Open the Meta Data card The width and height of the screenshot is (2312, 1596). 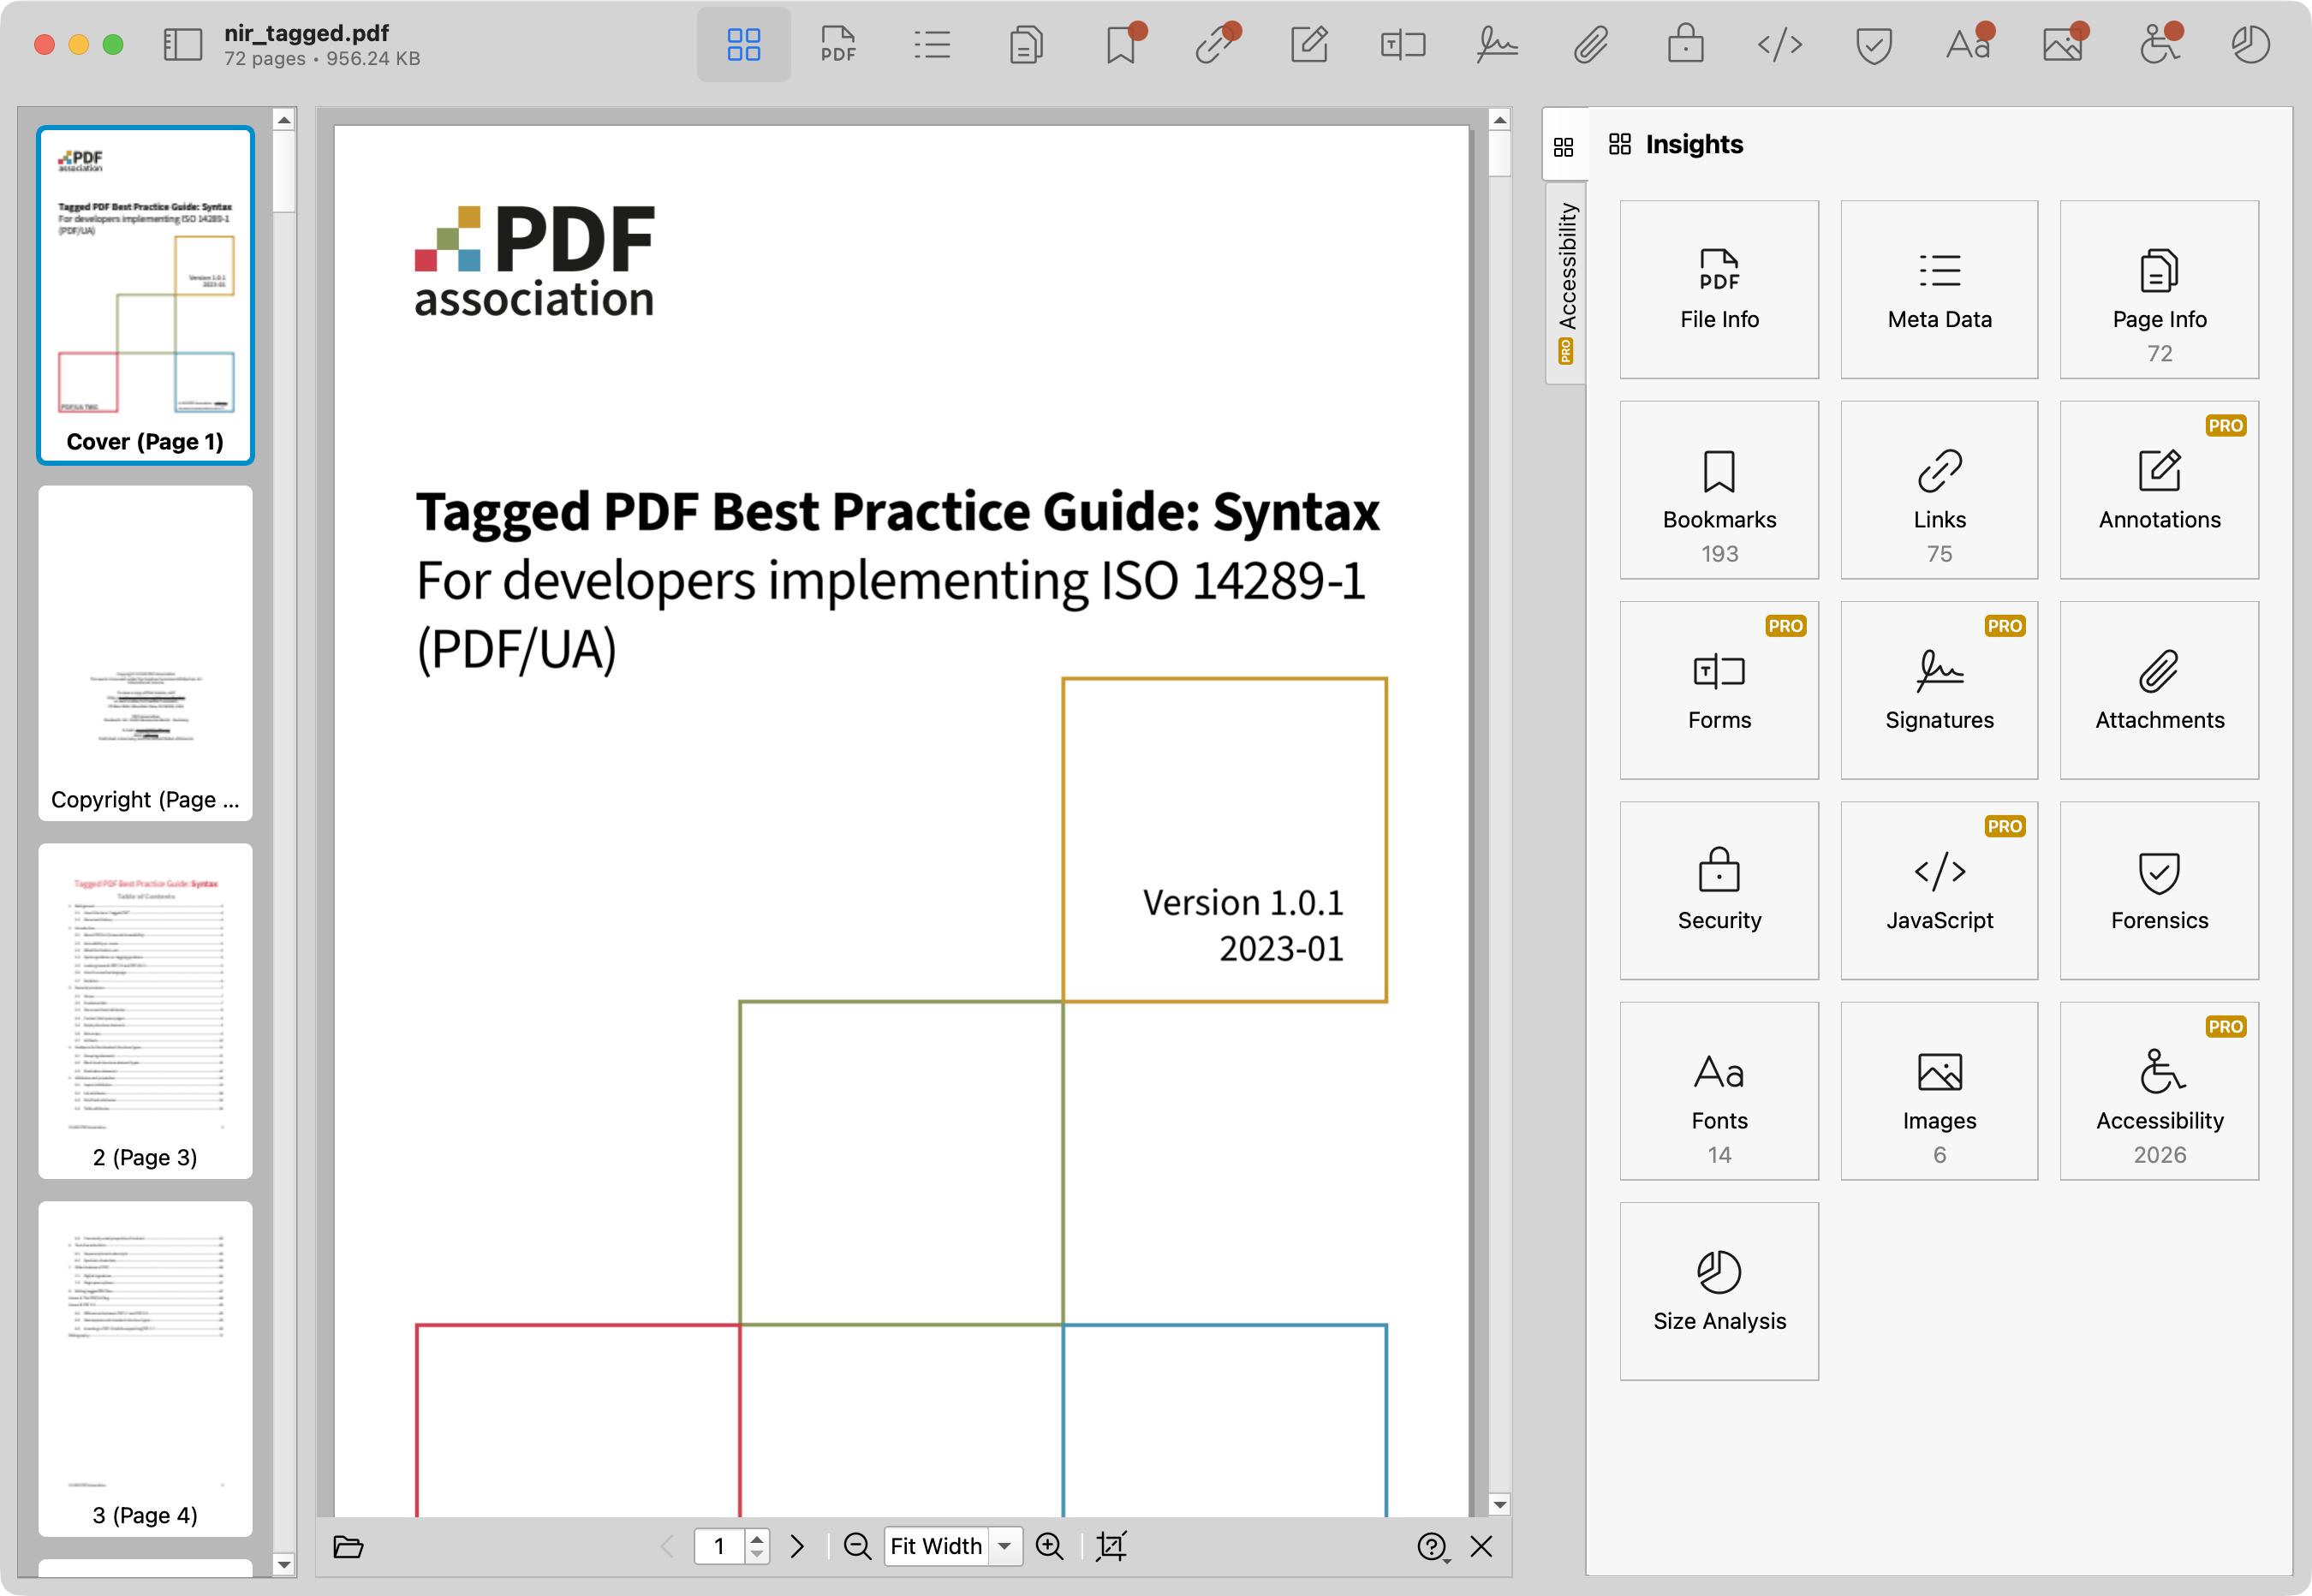tap(1939, 289)
